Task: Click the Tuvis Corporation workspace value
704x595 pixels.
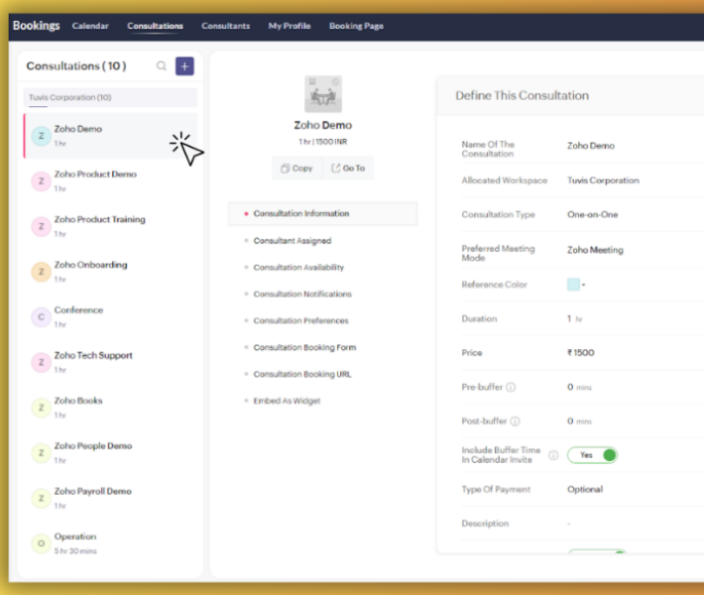Action: click(603, 180)
